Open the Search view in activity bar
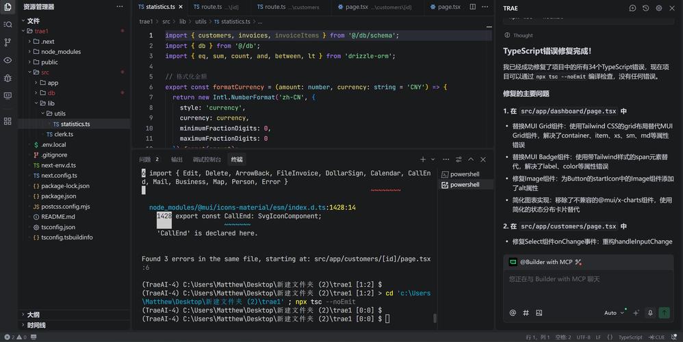Screen dimensions: 683x342 8,25
